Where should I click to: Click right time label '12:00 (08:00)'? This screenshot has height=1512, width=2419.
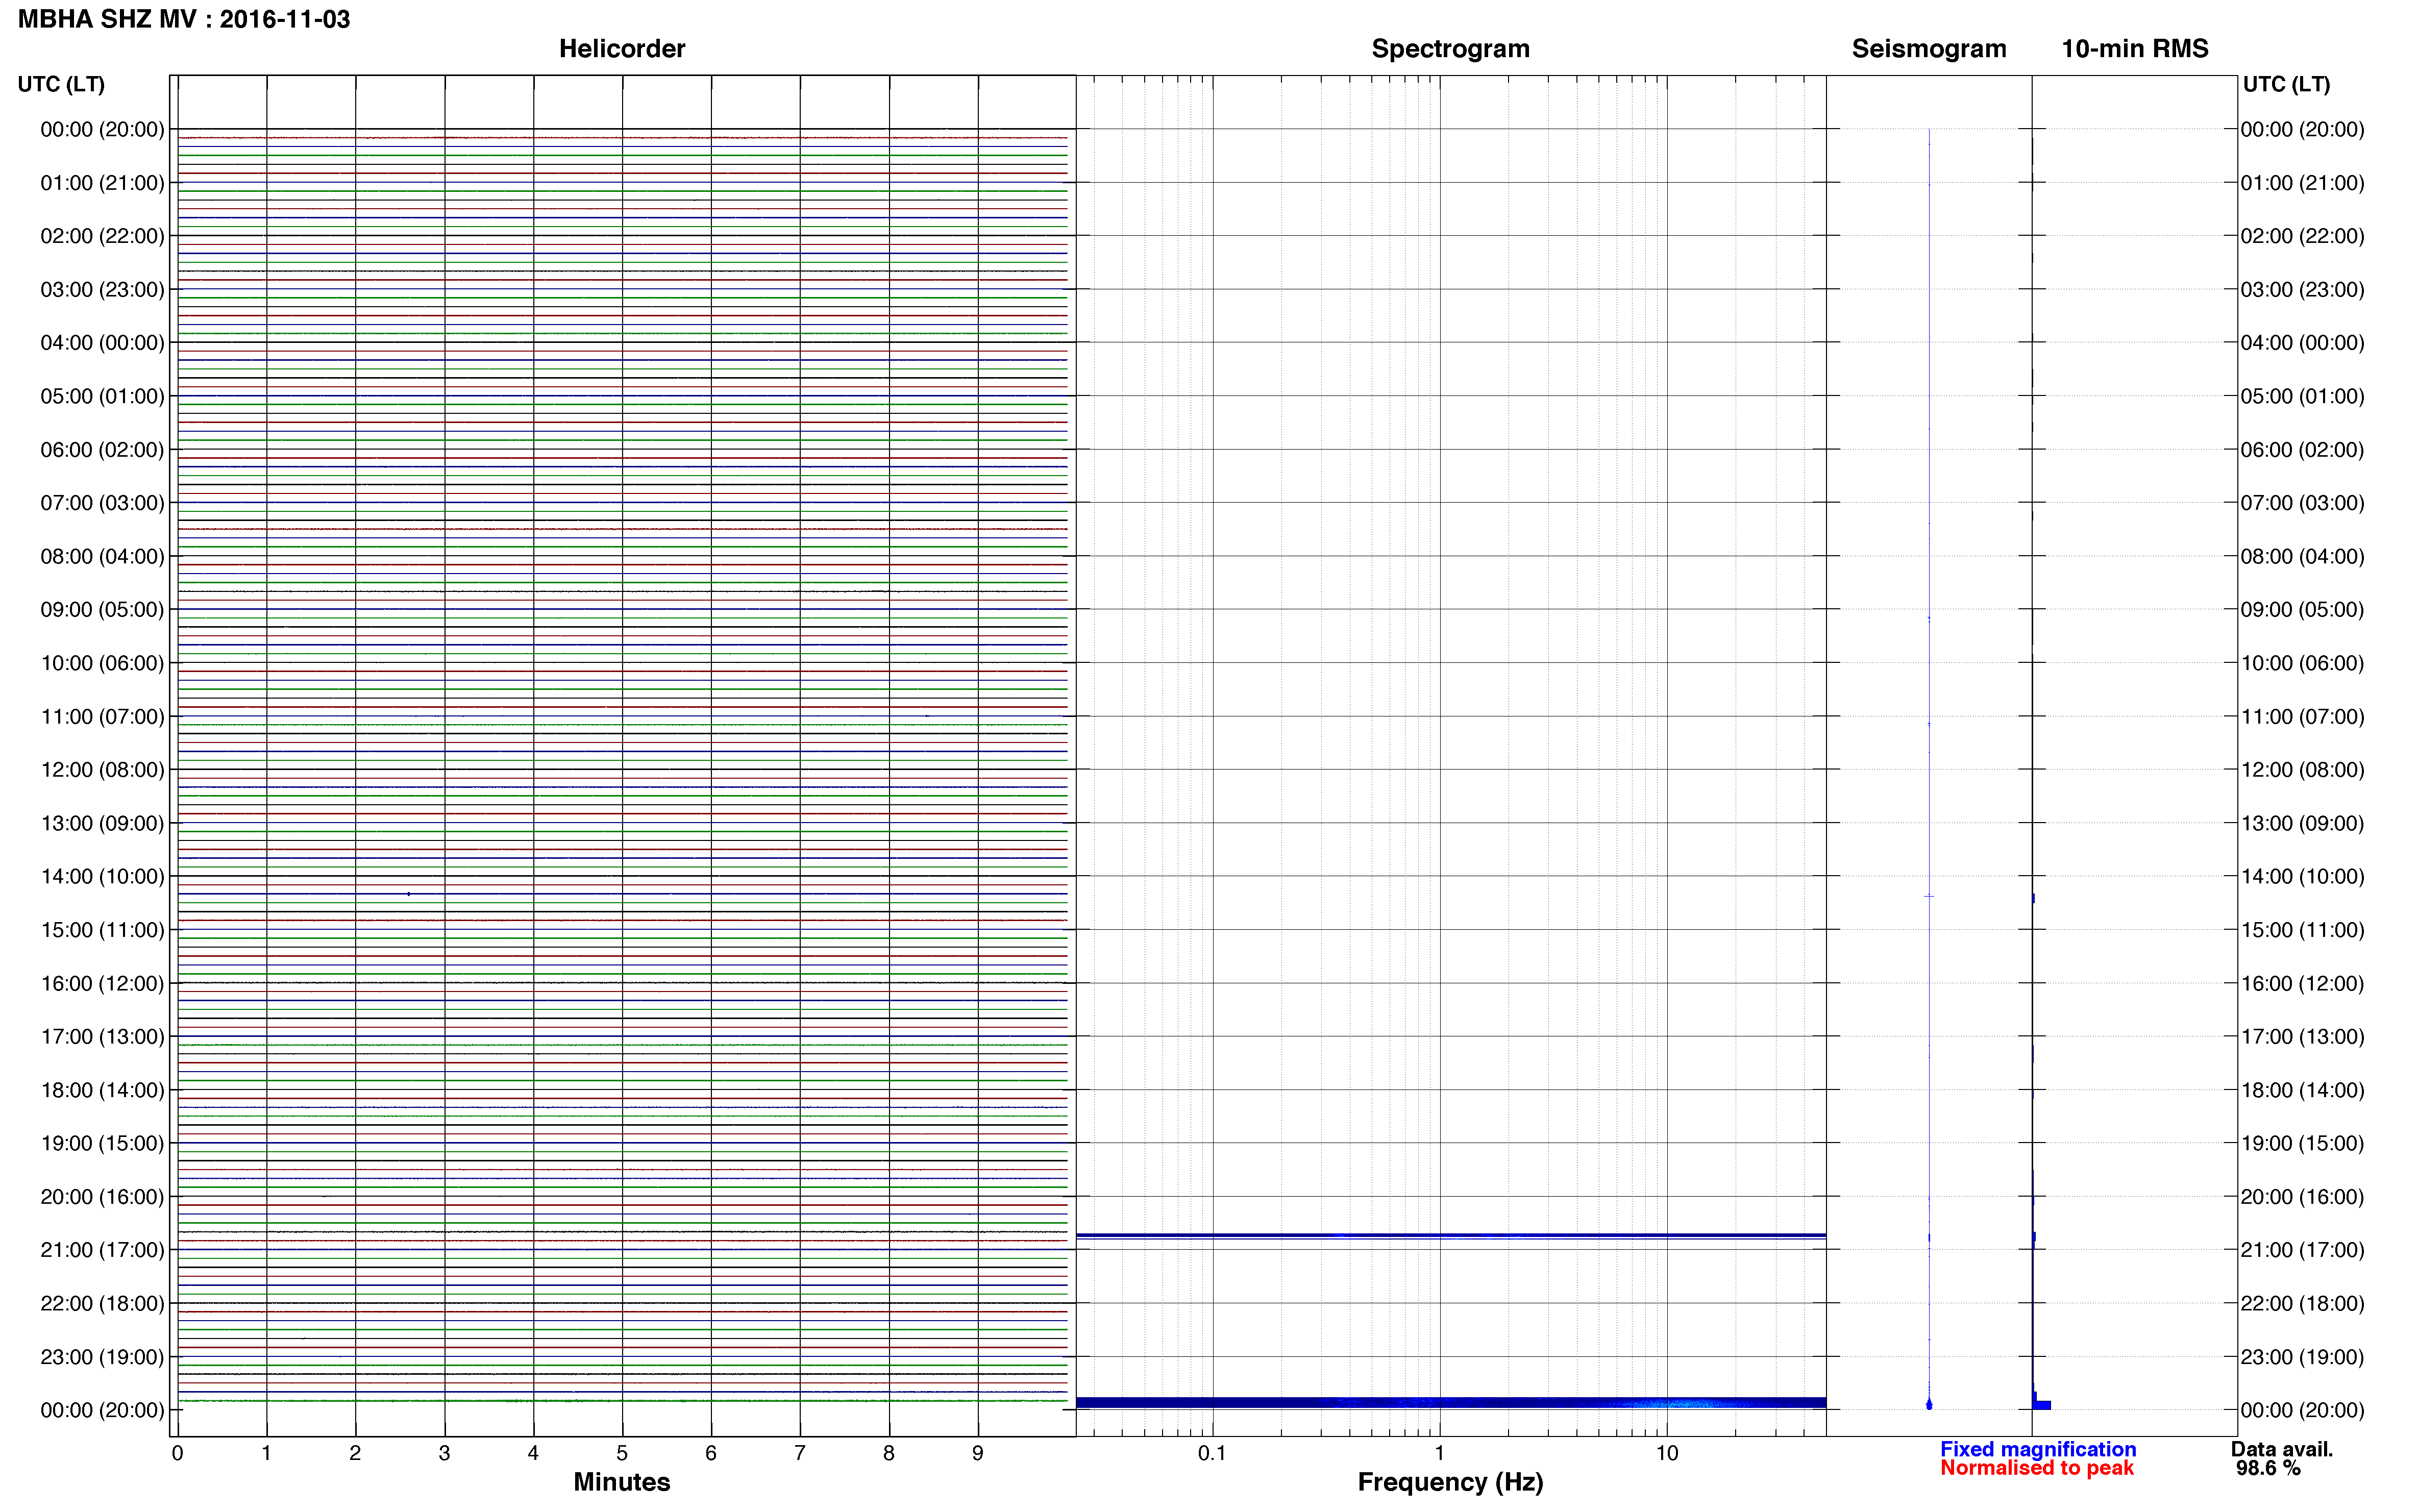point(2302,770)
